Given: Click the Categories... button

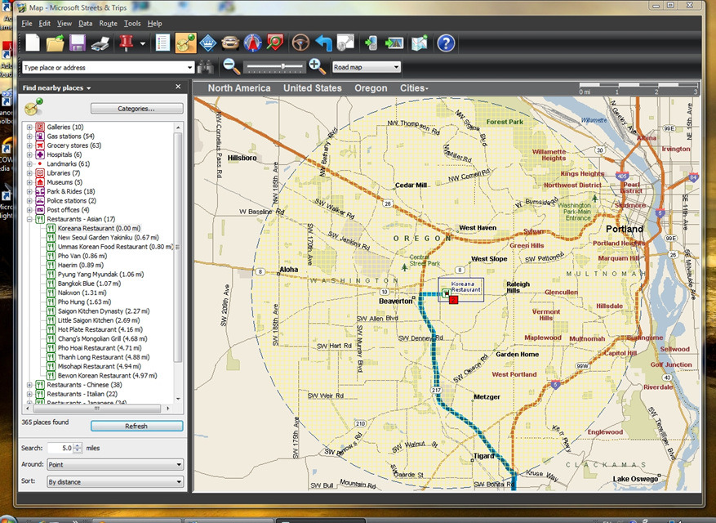Looking at the screenshot, I should [x=136, y=108].
